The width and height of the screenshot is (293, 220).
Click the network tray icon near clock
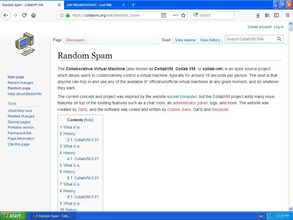tap(272, 216)
